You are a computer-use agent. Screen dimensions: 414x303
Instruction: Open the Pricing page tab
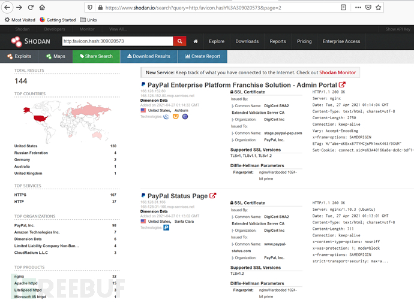[x=304, y=41]
